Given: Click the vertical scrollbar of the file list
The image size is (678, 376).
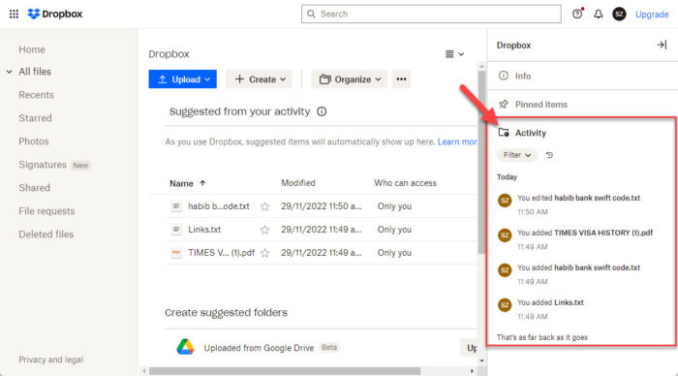Looking at the screenshot, I should pos(481,162).
